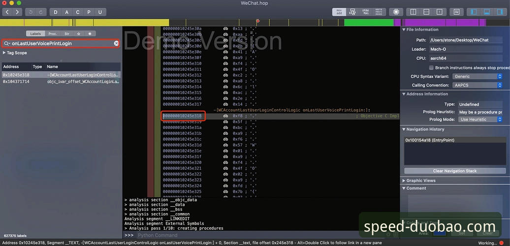Screen dimensions: 510x246
Task: Go back in navigation history
Action: point(7,12)
